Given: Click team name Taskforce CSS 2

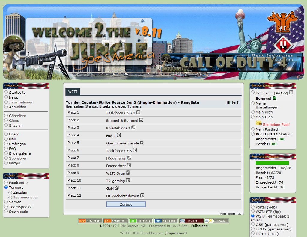Looking at the screenshot, I should pos(121,113).
